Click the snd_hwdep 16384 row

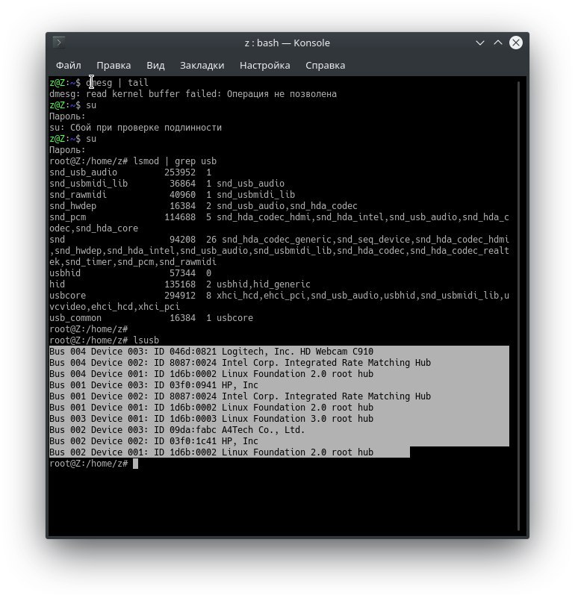203,206
